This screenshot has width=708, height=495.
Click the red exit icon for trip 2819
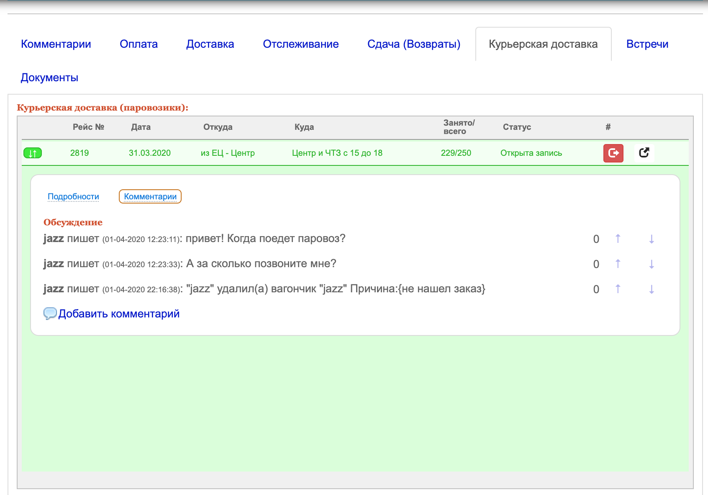pyautogui.click(x=613, y=153)
